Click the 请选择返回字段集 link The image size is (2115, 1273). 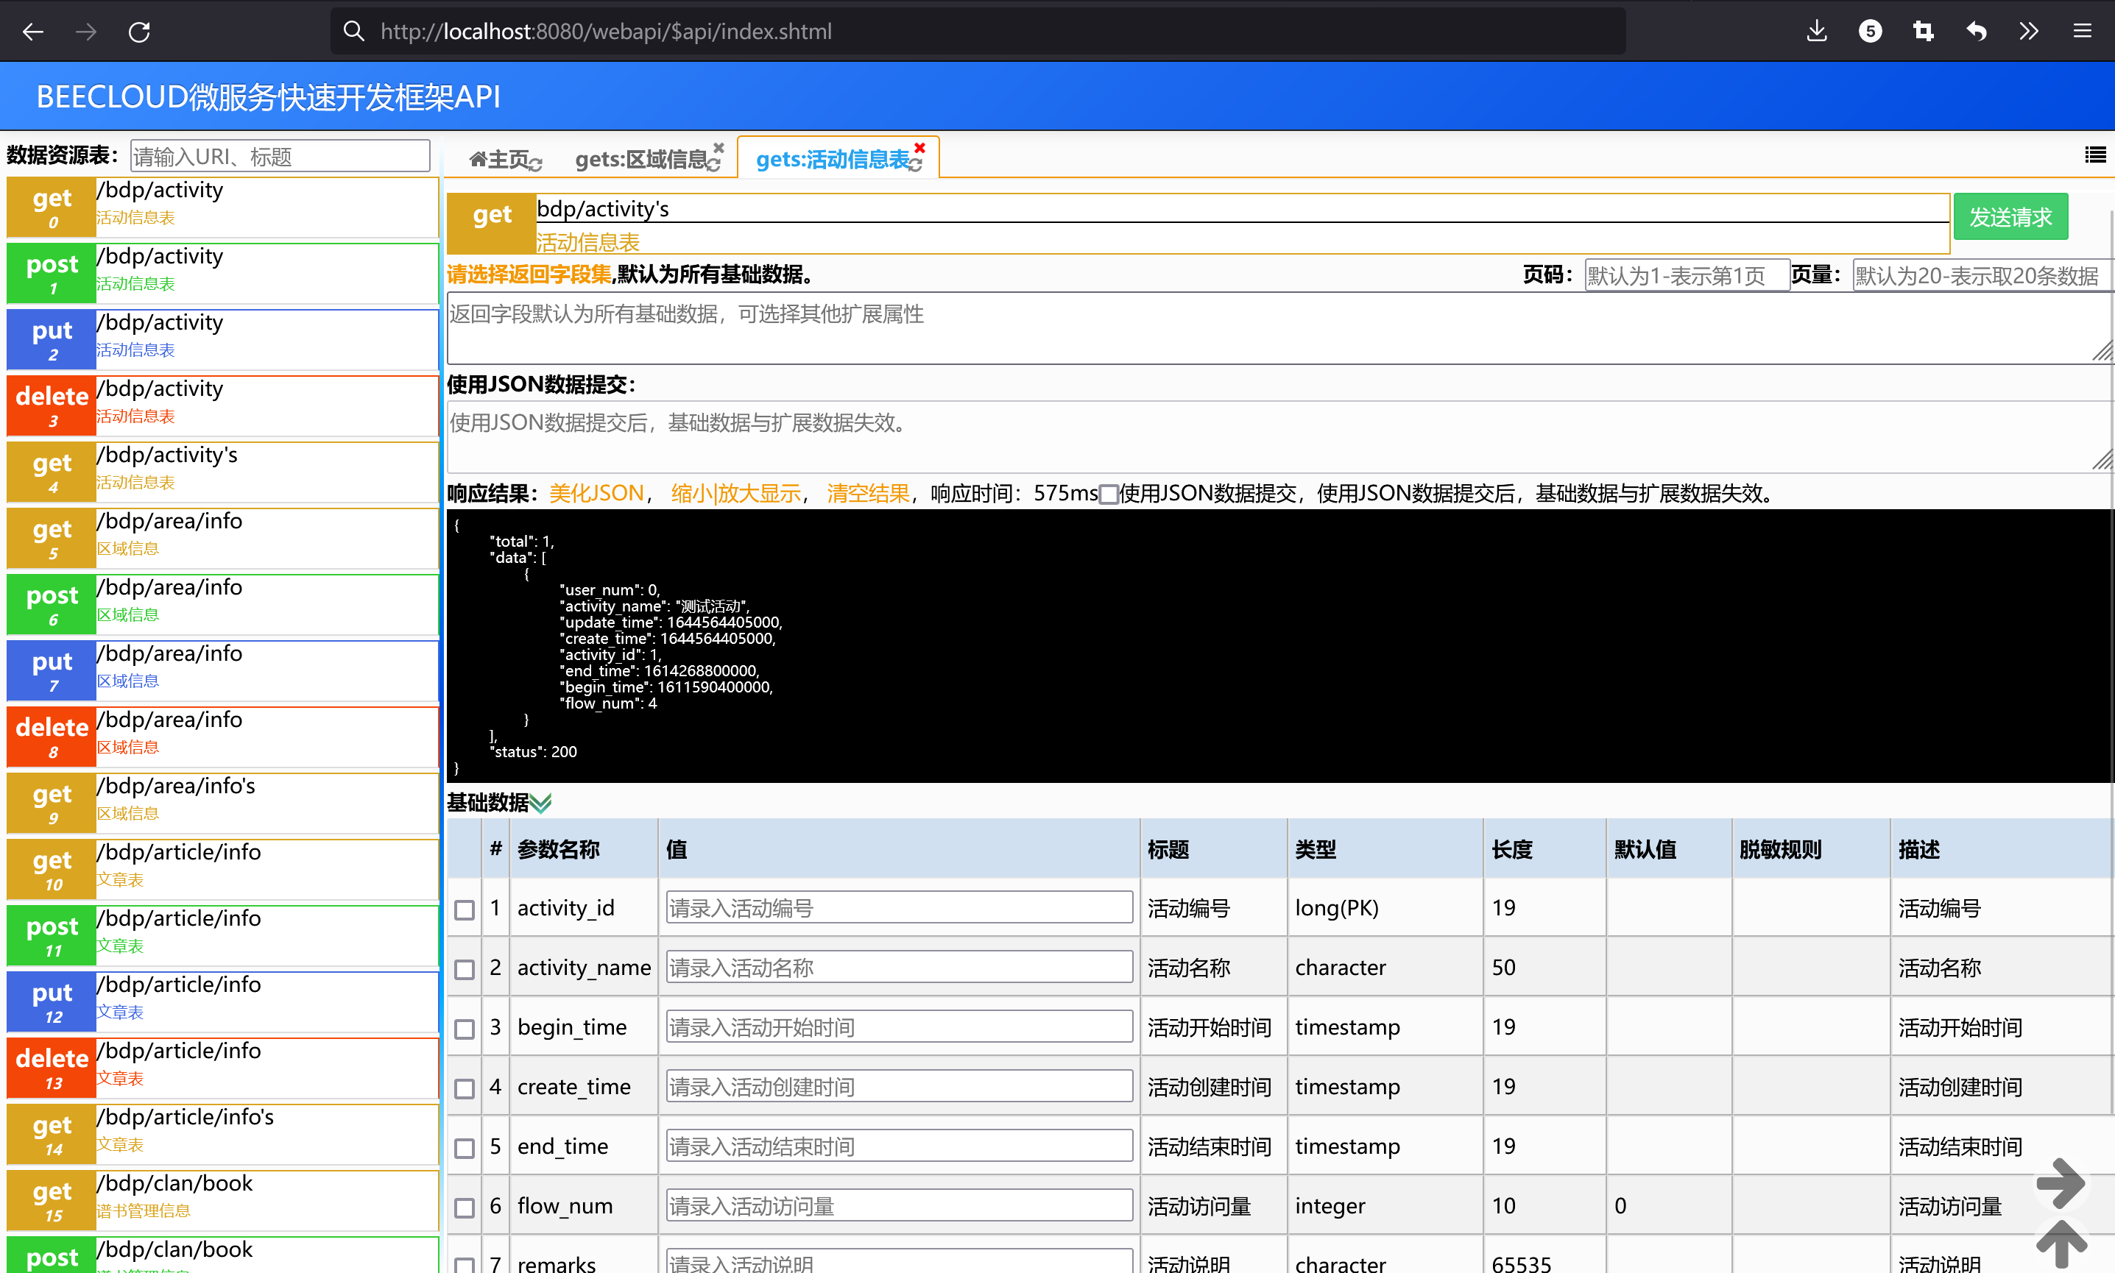(529, 274)
